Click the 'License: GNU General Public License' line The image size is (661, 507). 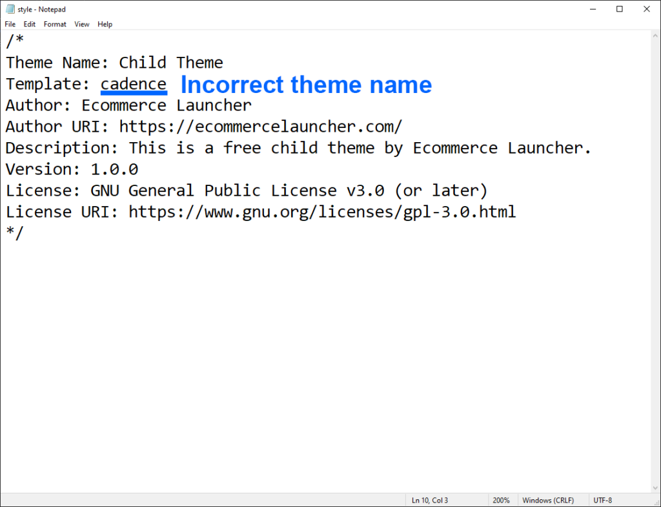(x=247, y=191)
